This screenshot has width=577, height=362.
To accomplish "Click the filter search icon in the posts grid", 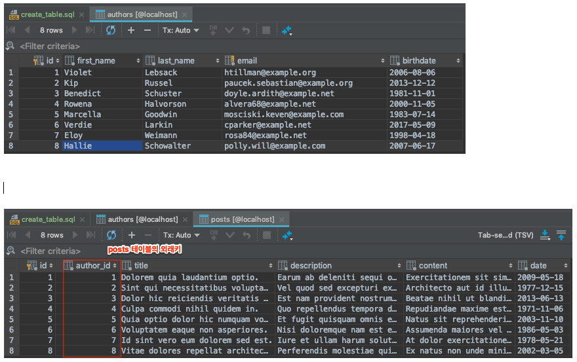I will [10, 251].
